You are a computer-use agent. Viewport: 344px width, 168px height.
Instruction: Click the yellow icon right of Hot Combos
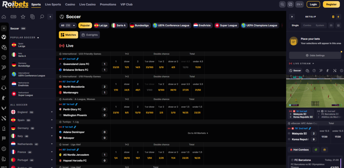[325, 150]
